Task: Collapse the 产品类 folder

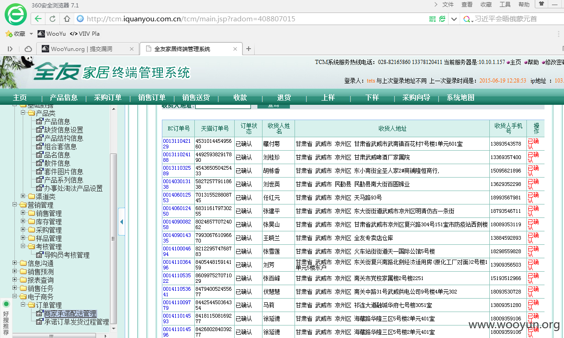Action: click(23, 113)
